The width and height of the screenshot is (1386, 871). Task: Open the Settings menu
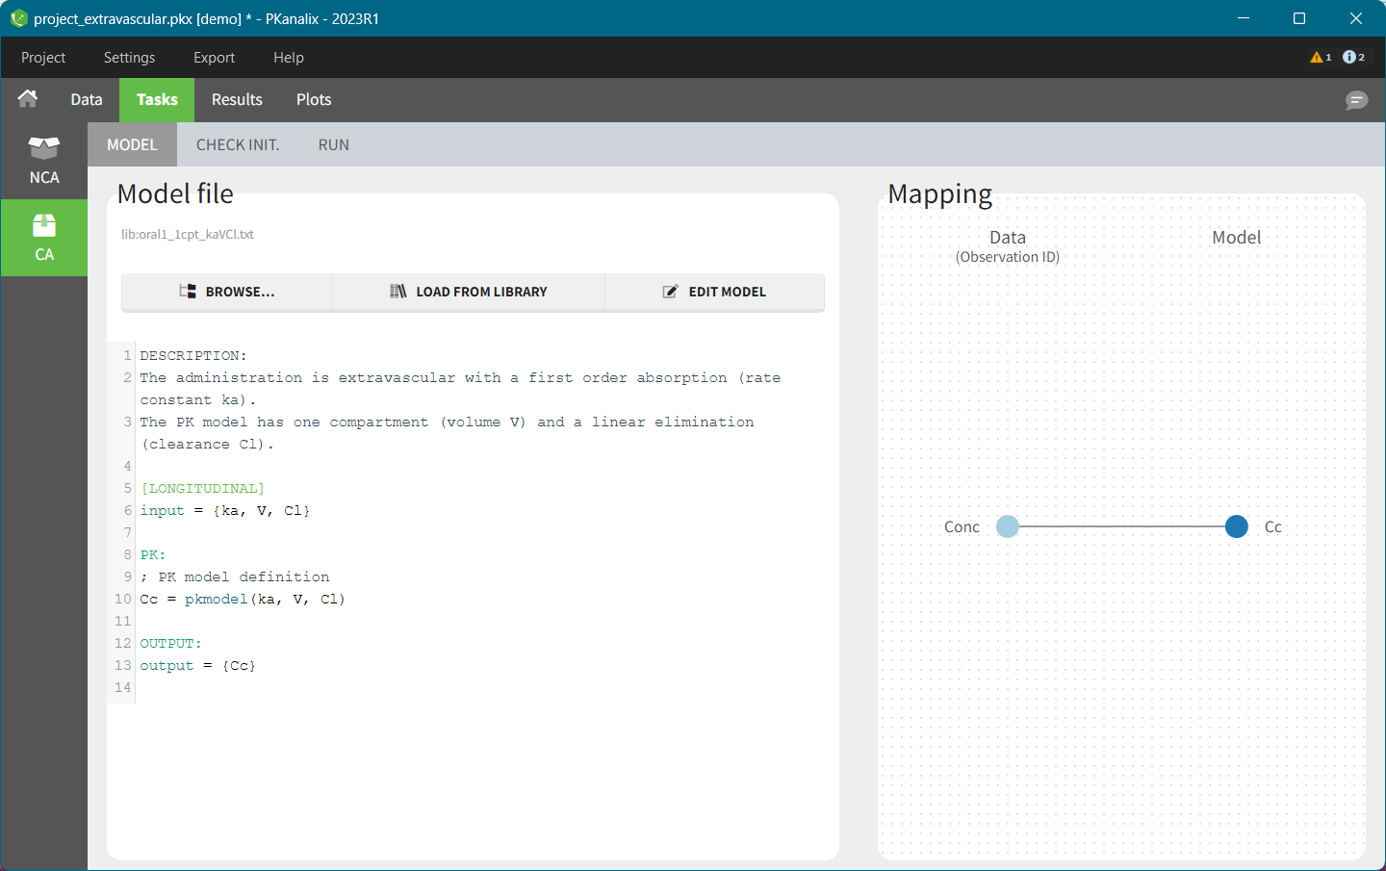[x=129, y=58]
